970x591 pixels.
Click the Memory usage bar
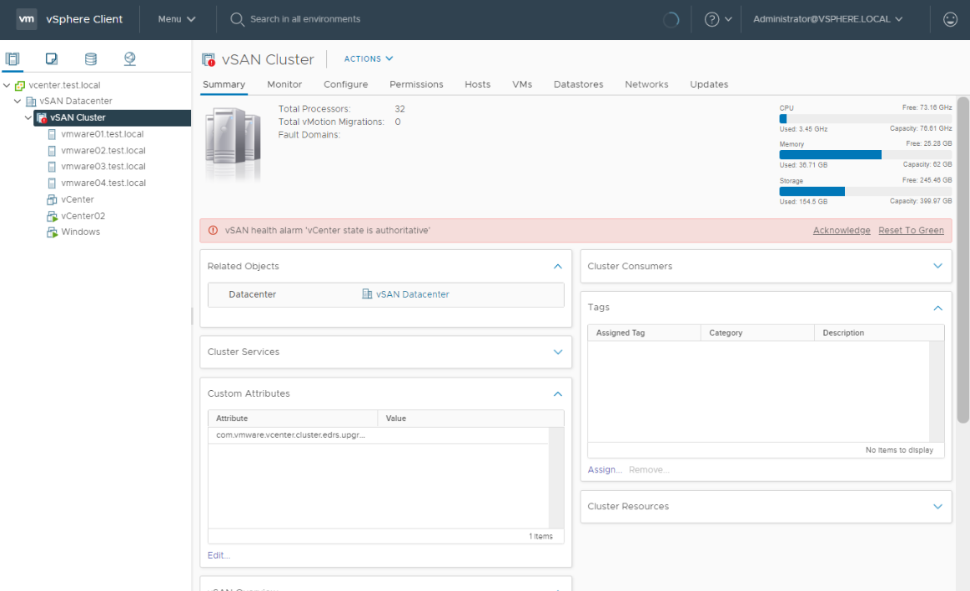click(866, 154)
